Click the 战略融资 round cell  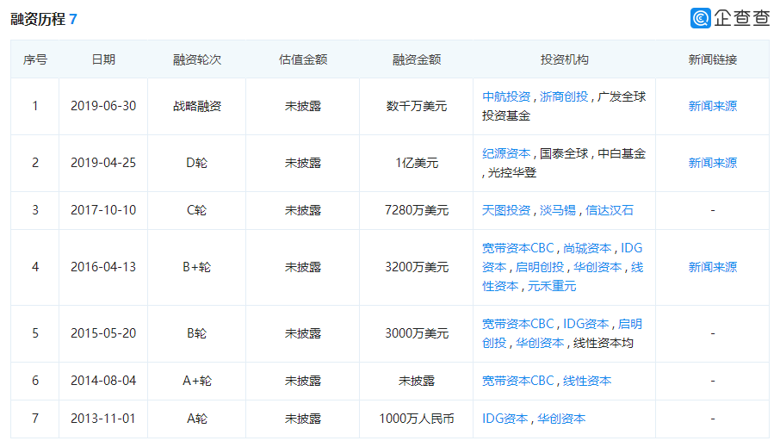click(197, 106)
